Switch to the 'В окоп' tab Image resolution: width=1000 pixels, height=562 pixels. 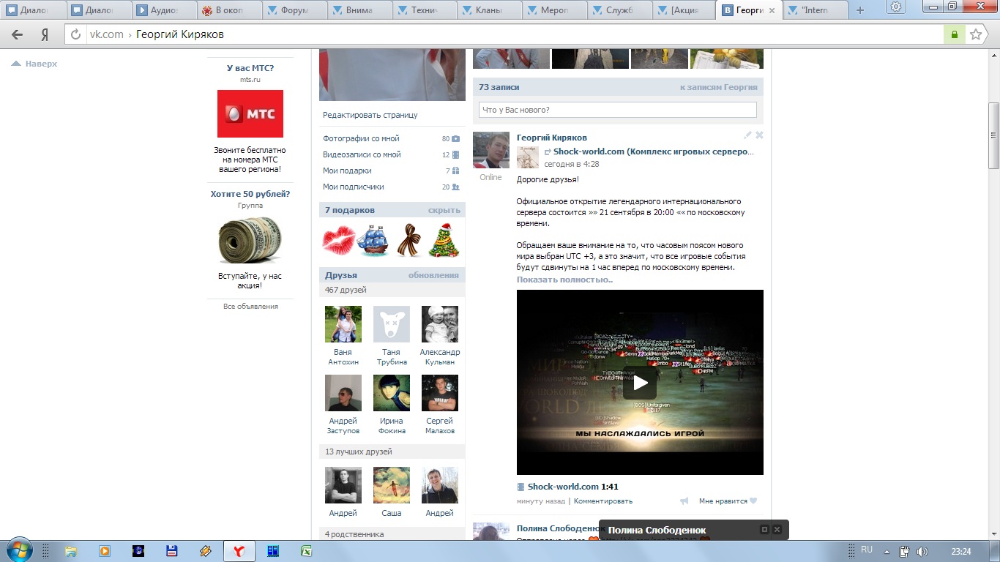point(229,10)
